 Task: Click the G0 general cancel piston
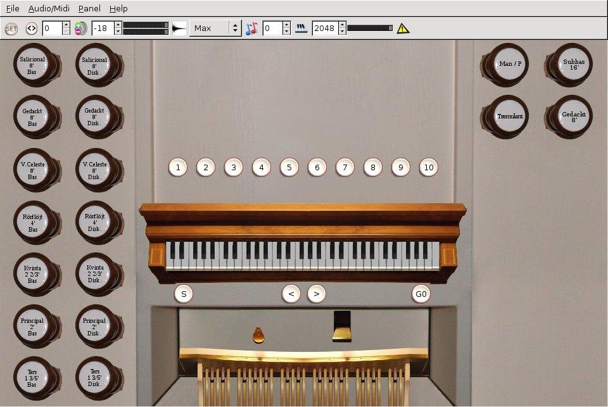[x=421, y=294]
